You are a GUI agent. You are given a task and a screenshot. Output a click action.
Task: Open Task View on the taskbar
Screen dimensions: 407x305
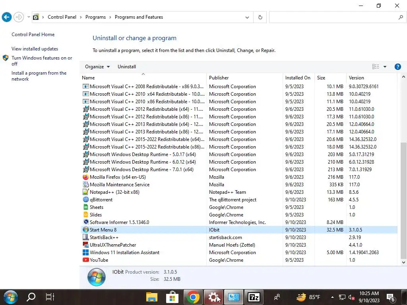50,297
